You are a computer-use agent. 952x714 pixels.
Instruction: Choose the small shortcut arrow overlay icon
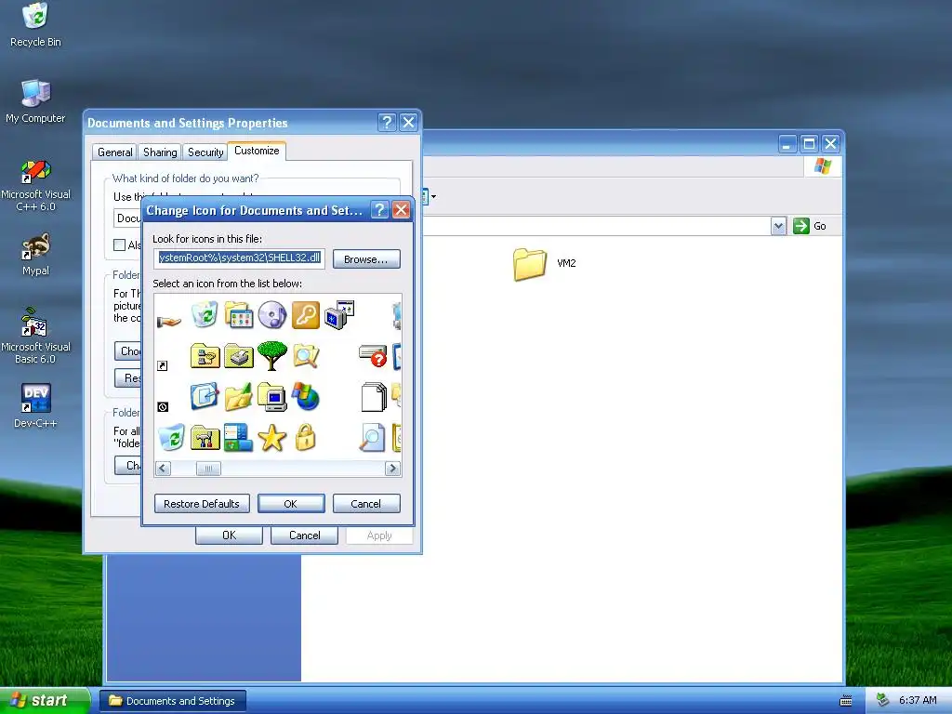[162, 365]
